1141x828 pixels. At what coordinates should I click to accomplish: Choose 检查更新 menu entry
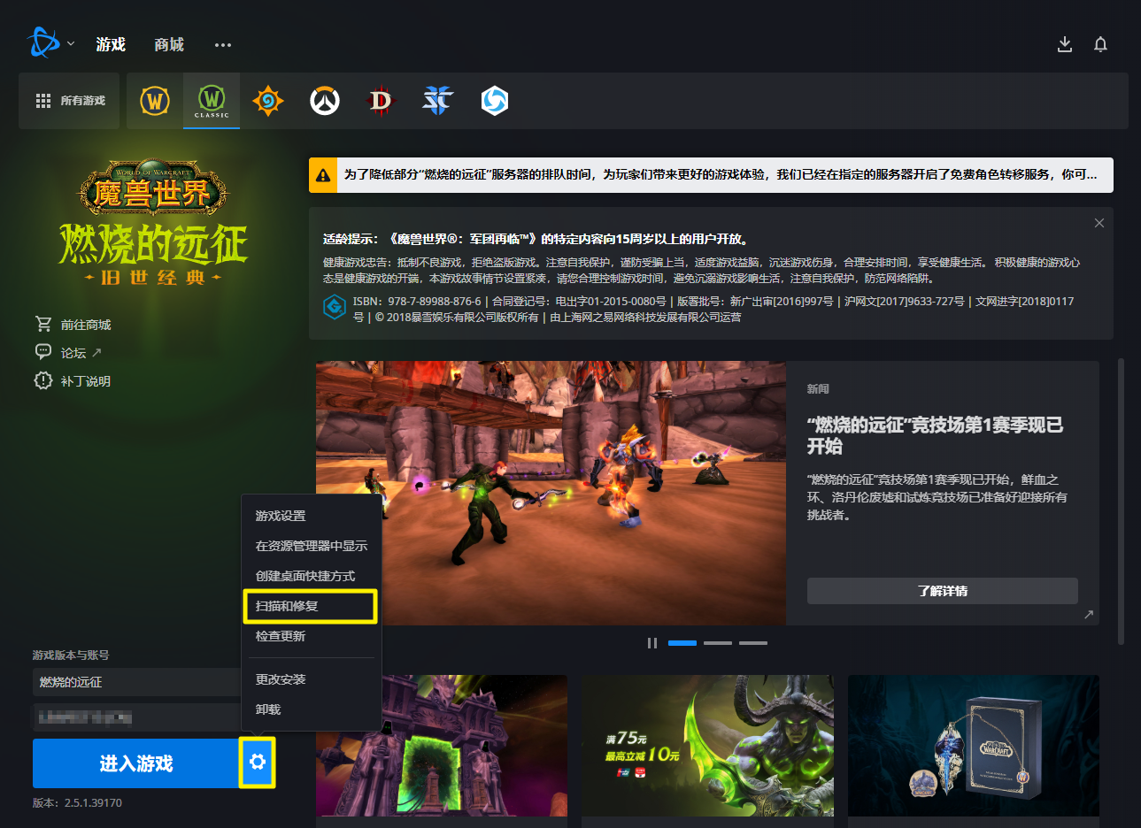click(x=312, y=636)
